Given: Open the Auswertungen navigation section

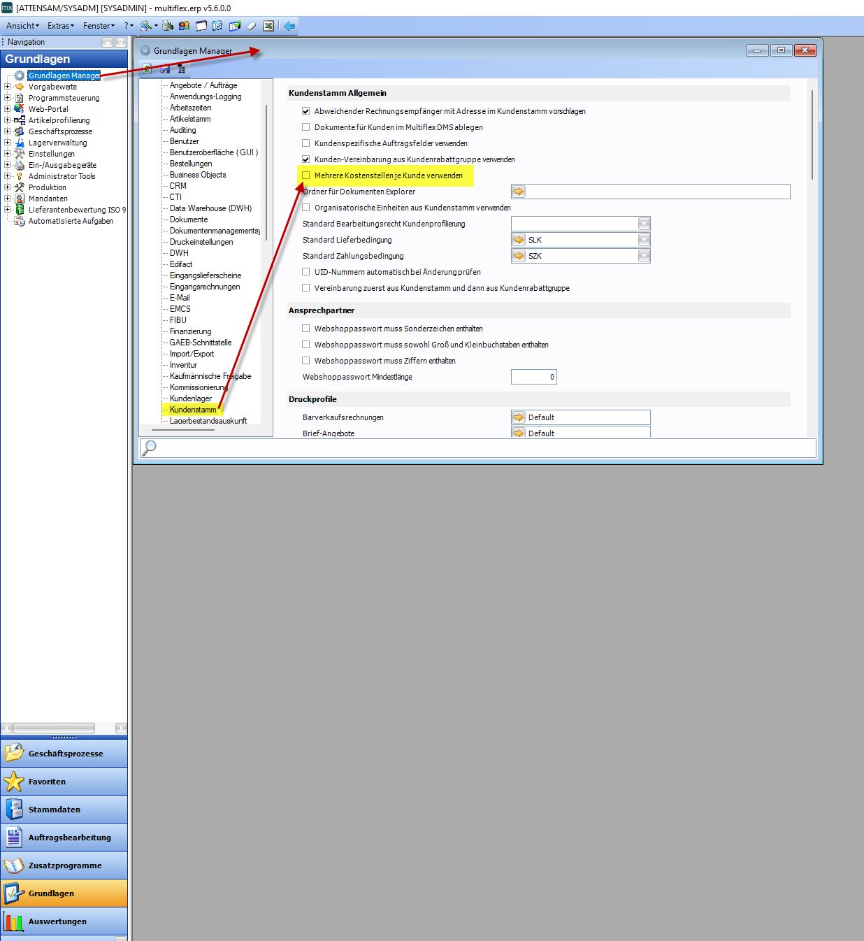Looking at the screenshot, I should [64, 921].
